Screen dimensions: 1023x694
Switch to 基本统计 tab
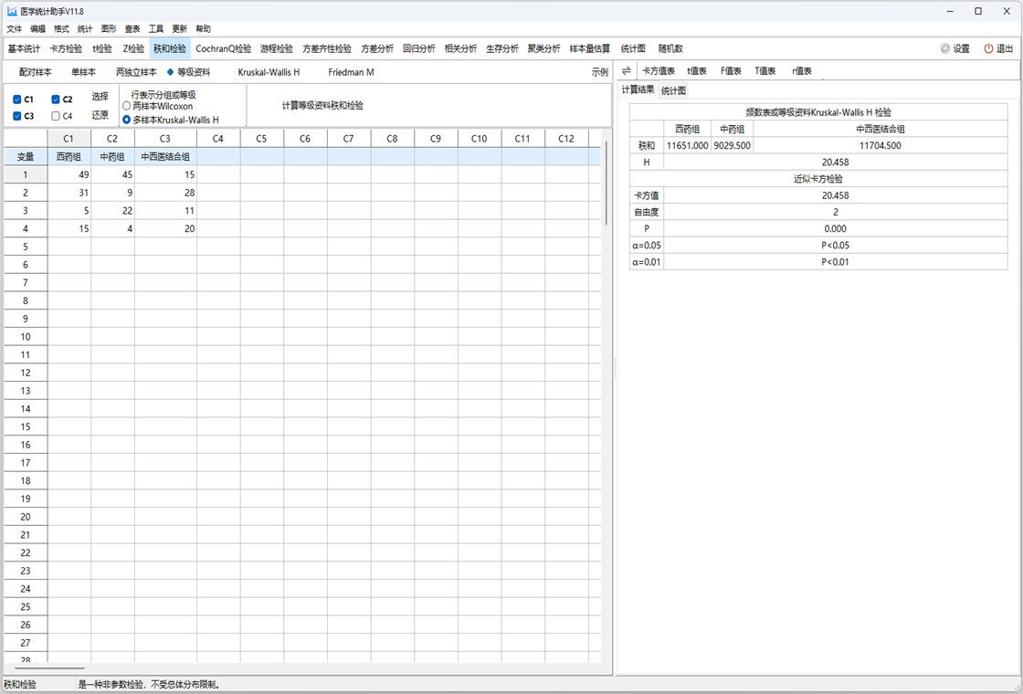point(24,49)
